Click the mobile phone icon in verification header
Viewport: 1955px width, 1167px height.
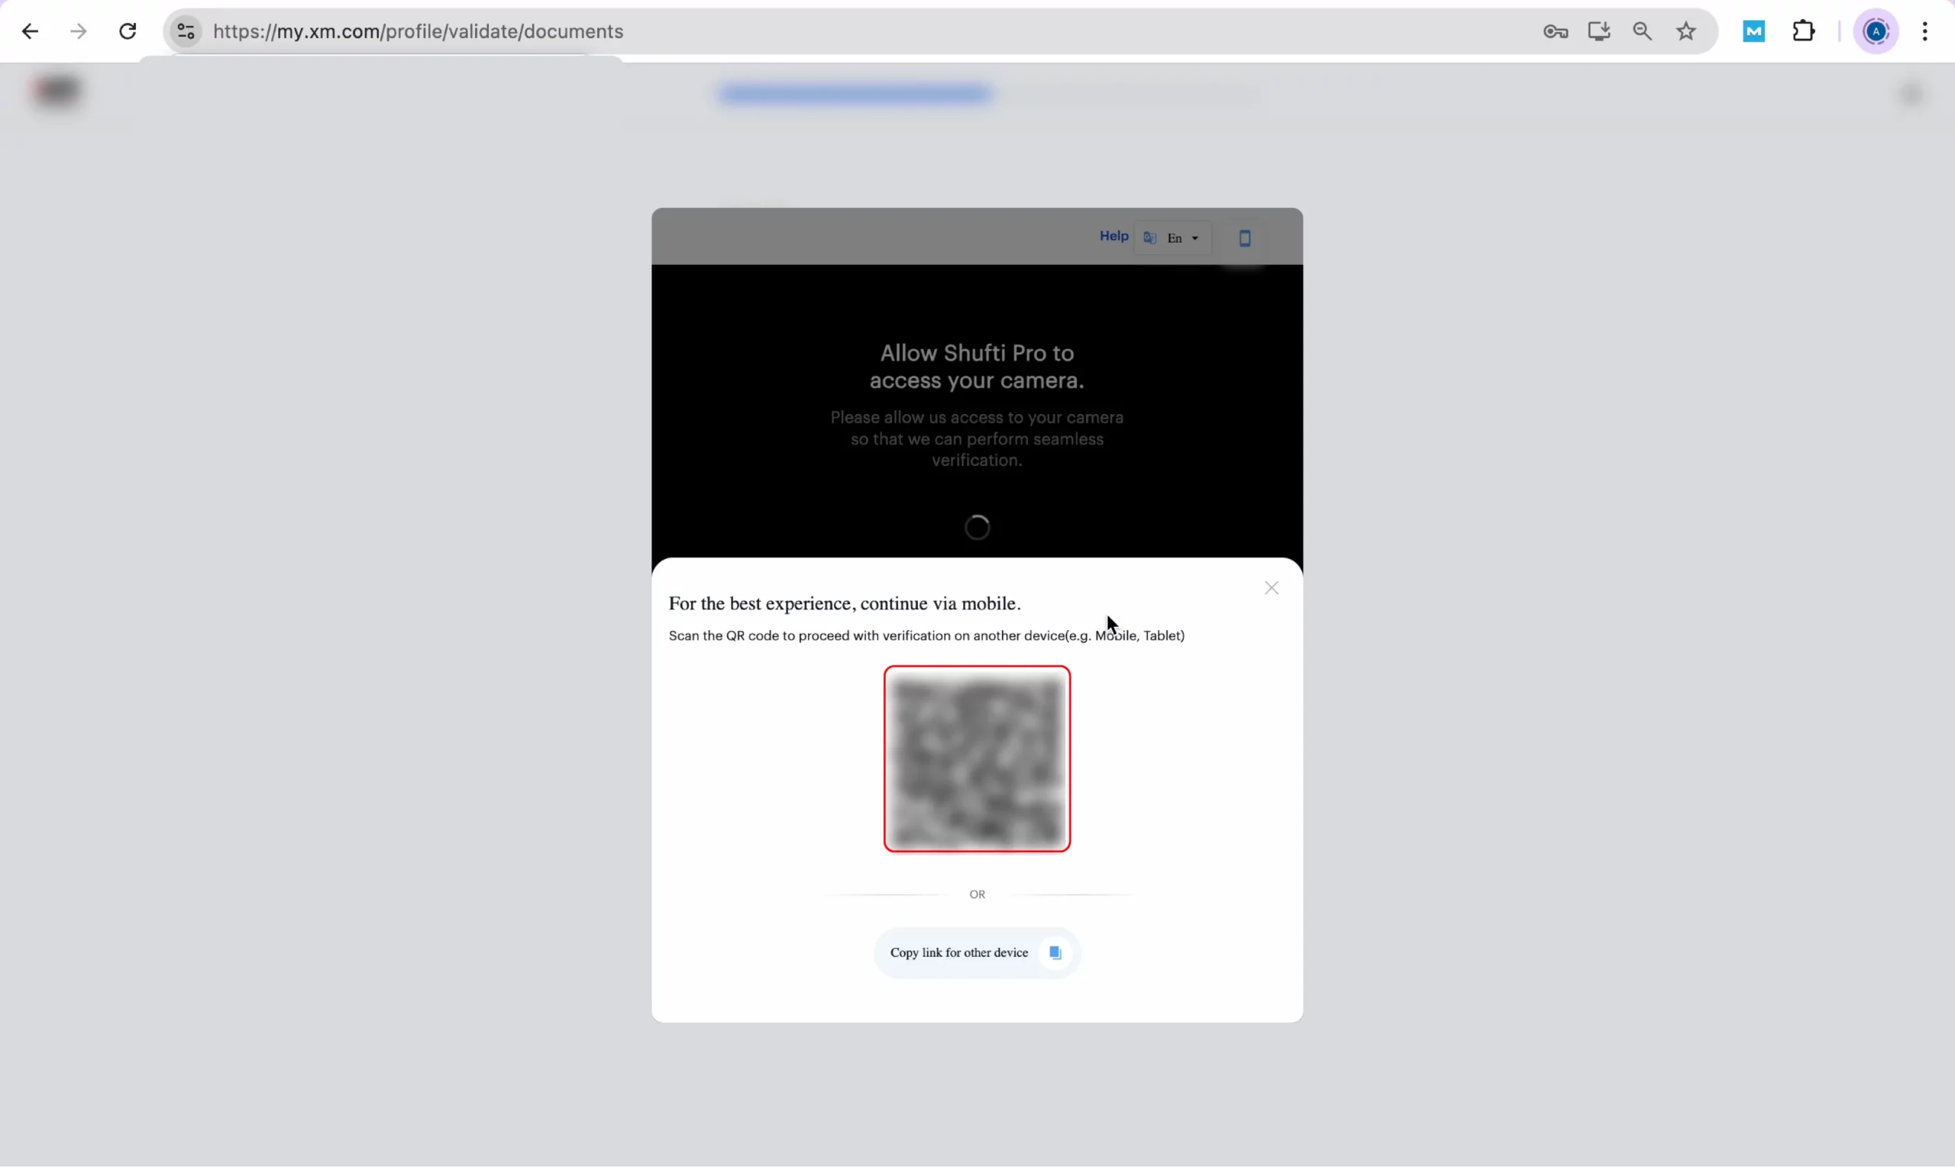[x=1244, y=237]
